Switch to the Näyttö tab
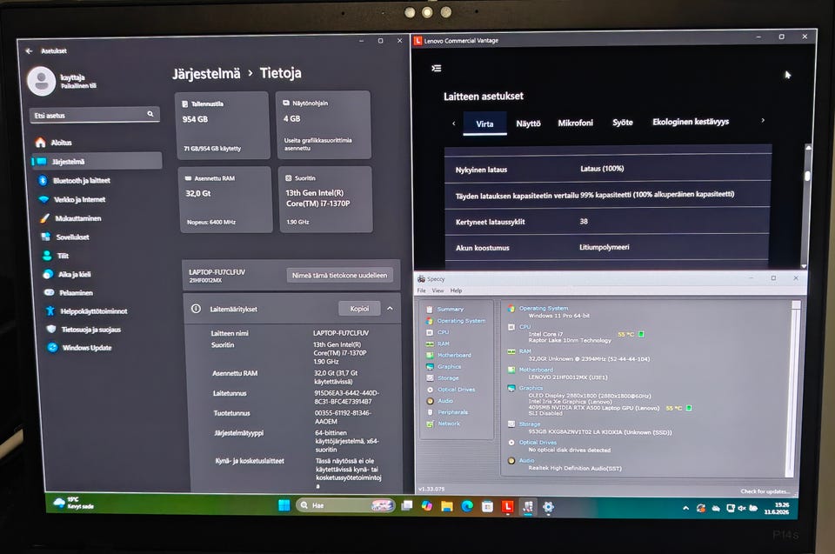Screen dimensions: 835x554 point(528,123)
